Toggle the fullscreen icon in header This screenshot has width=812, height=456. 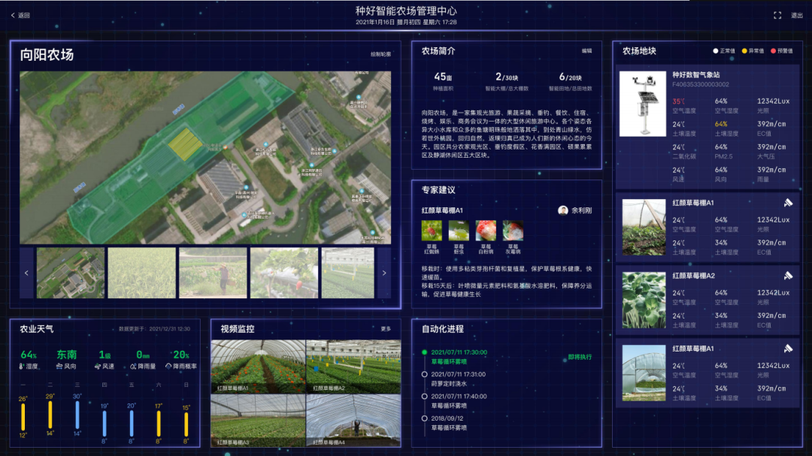(777, 16)
